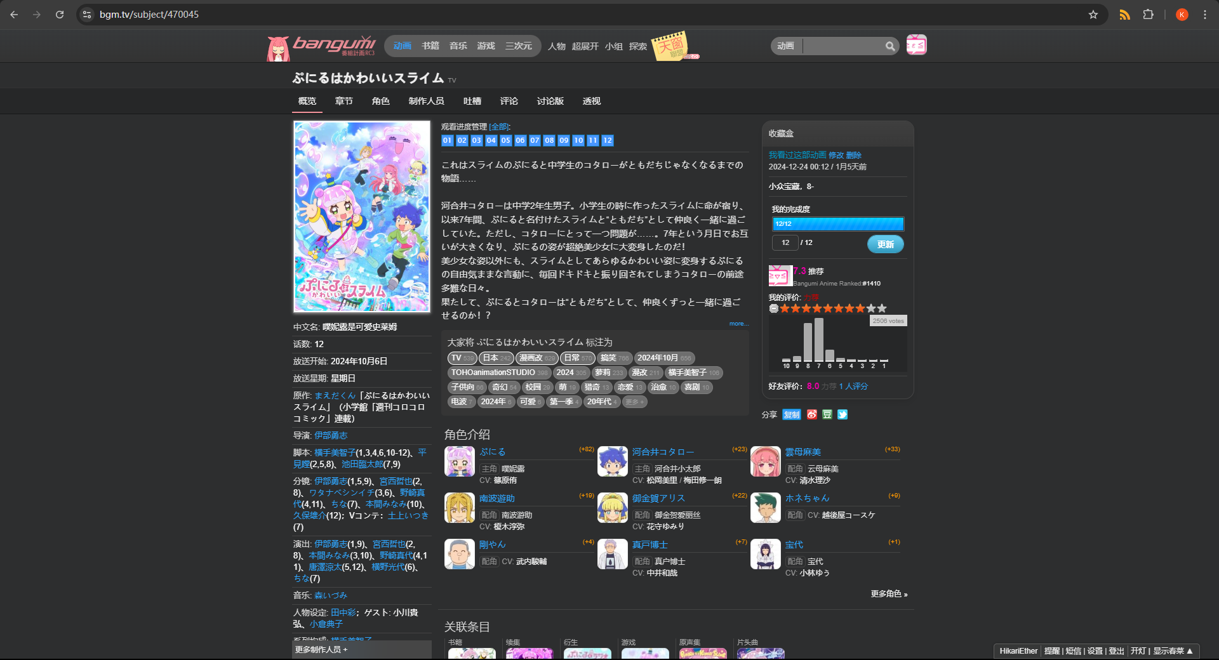Focus the browser address bar URL
The image size is (1219, 660).
[149, 15]
